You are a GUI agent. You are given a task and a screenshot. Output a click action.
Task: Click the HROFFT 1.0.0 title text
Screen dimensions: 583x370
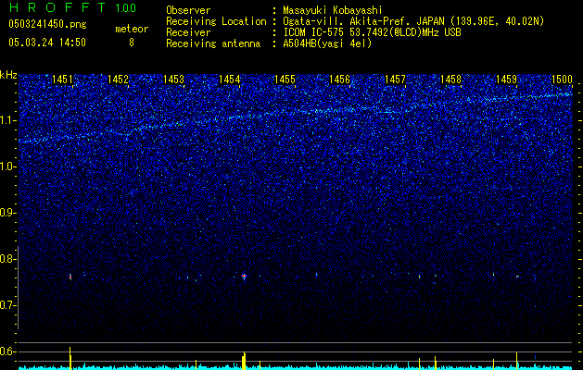click(x=72, y=7)
